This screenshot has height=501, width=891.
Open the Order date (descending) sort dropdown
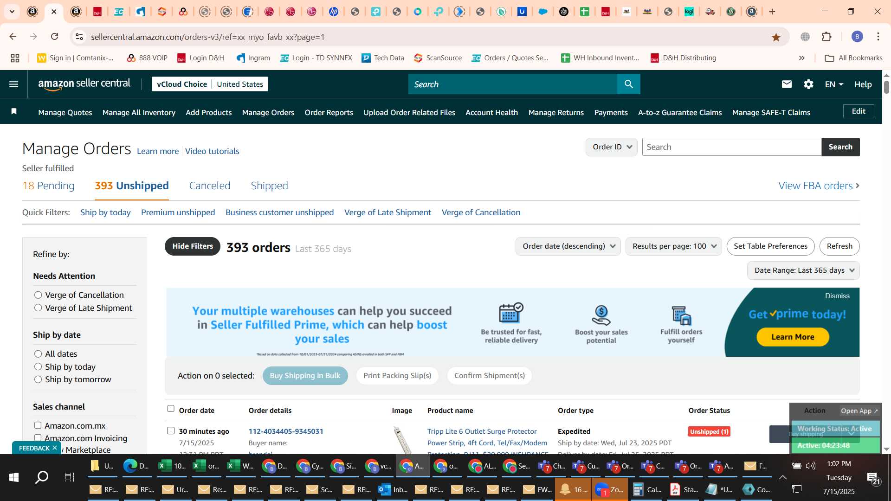[x=568, y=246]
